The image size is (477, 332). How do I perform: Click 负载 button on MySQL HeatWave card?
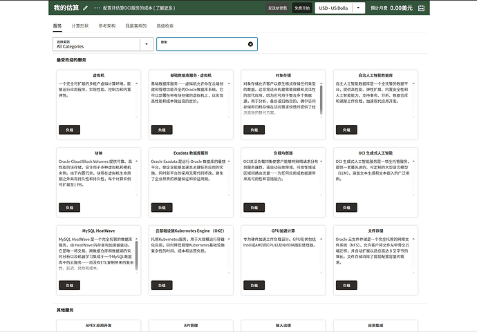(69, 285)
